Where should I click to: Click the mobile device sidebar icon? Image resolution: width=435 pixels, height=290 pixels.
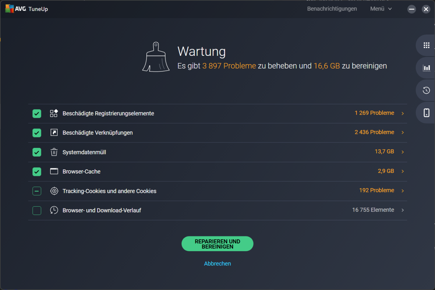click(x=426, y=113)
